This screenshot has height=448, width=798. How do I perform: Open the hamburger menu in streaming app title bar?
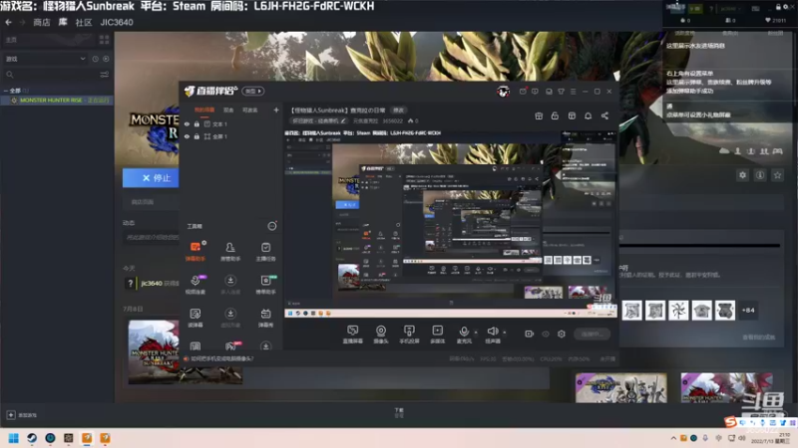click(x=573, y=92)
